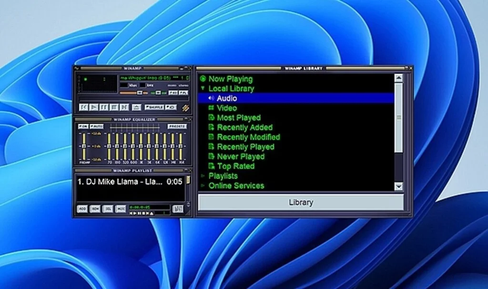
Task: Open the Never Played view
Action: (x=240, y=156)
